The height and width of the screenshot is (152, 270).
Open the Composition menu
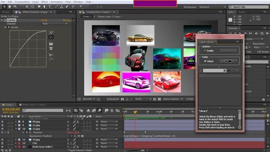coord(22,2)
